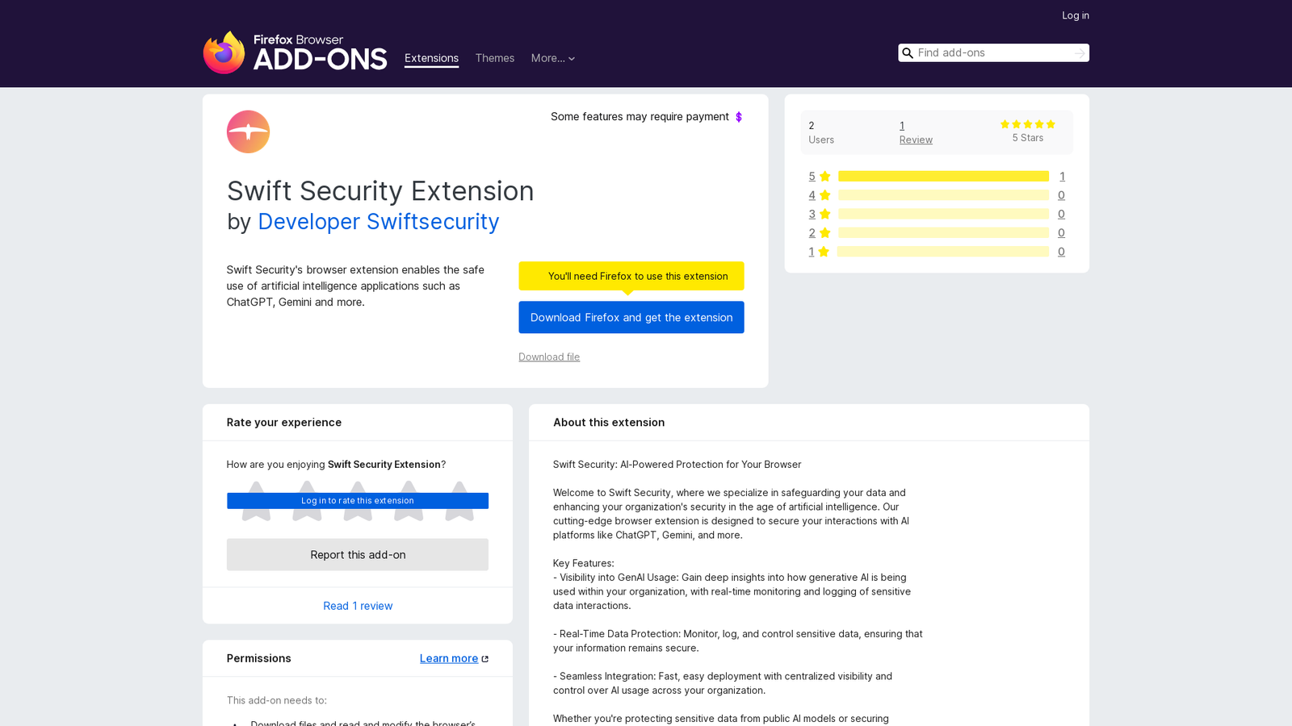
Task: Open the Themes tab
Action: (x=494, y=58)
